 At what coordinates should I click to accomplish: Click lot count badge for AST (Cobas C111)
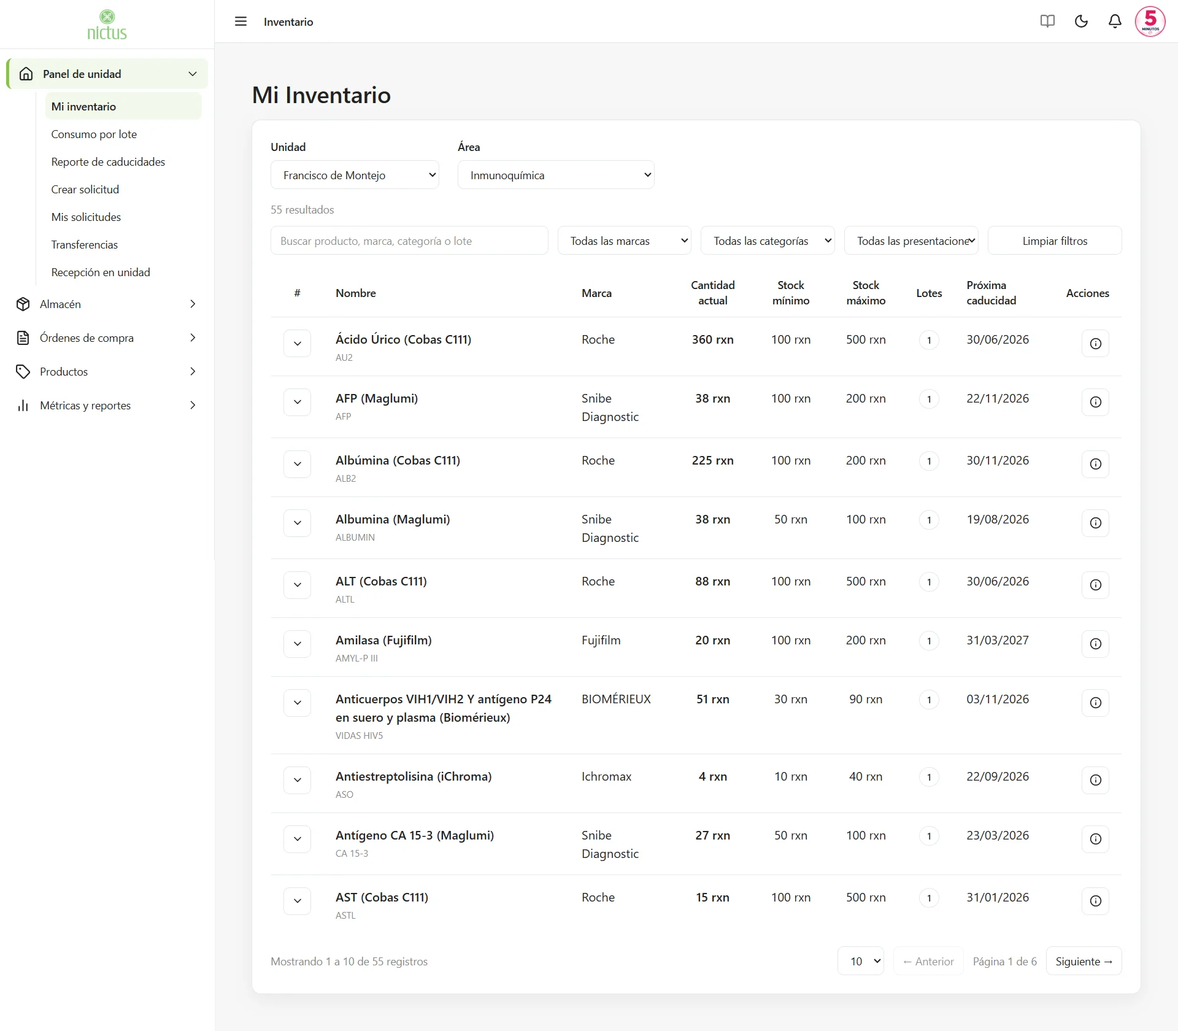tap(929, 898)
